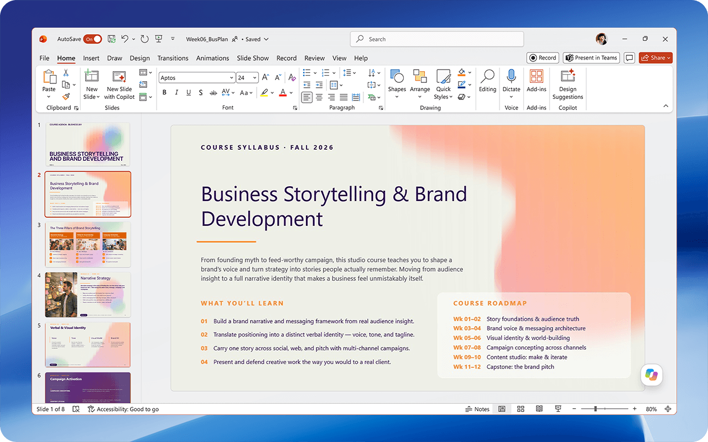
Task: Click the font color red swatch button
Action: [x=283, y=93]
